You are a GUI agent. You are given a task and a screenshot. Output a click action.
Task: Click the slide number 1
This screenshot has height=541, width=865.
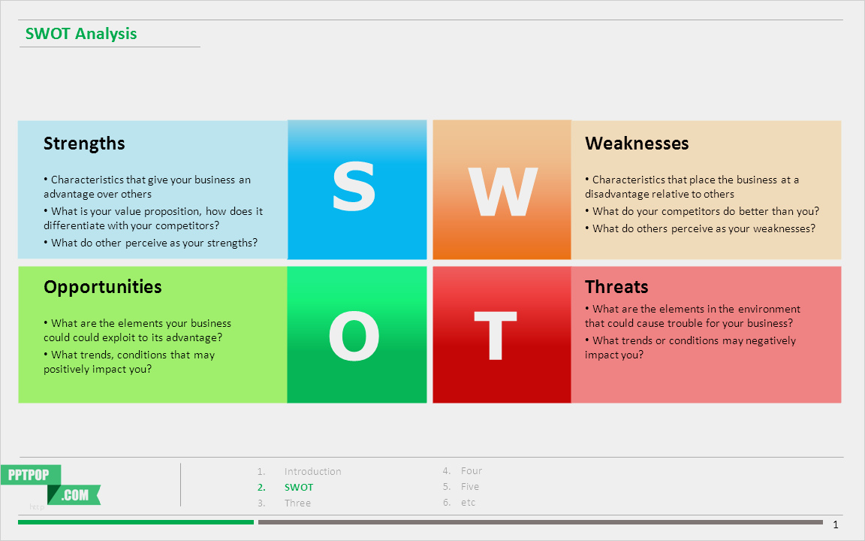click(x=836, y=524)
